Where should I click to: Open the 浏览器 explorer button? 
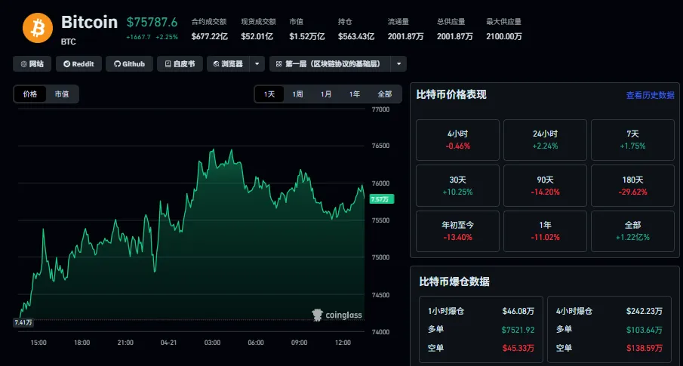point(228,64)
